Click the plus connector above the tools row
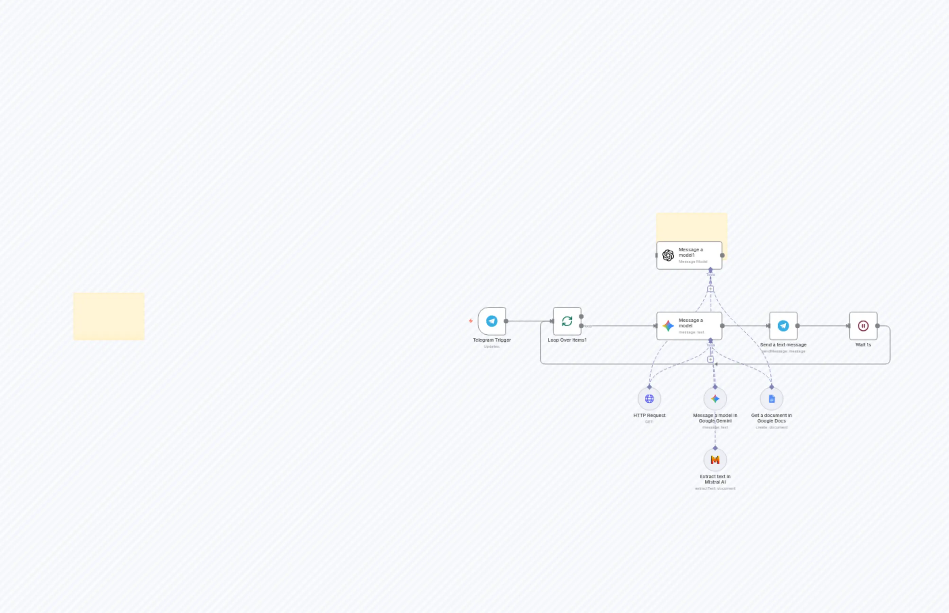Viewport: 949px width, 613px height. point(711,358)
